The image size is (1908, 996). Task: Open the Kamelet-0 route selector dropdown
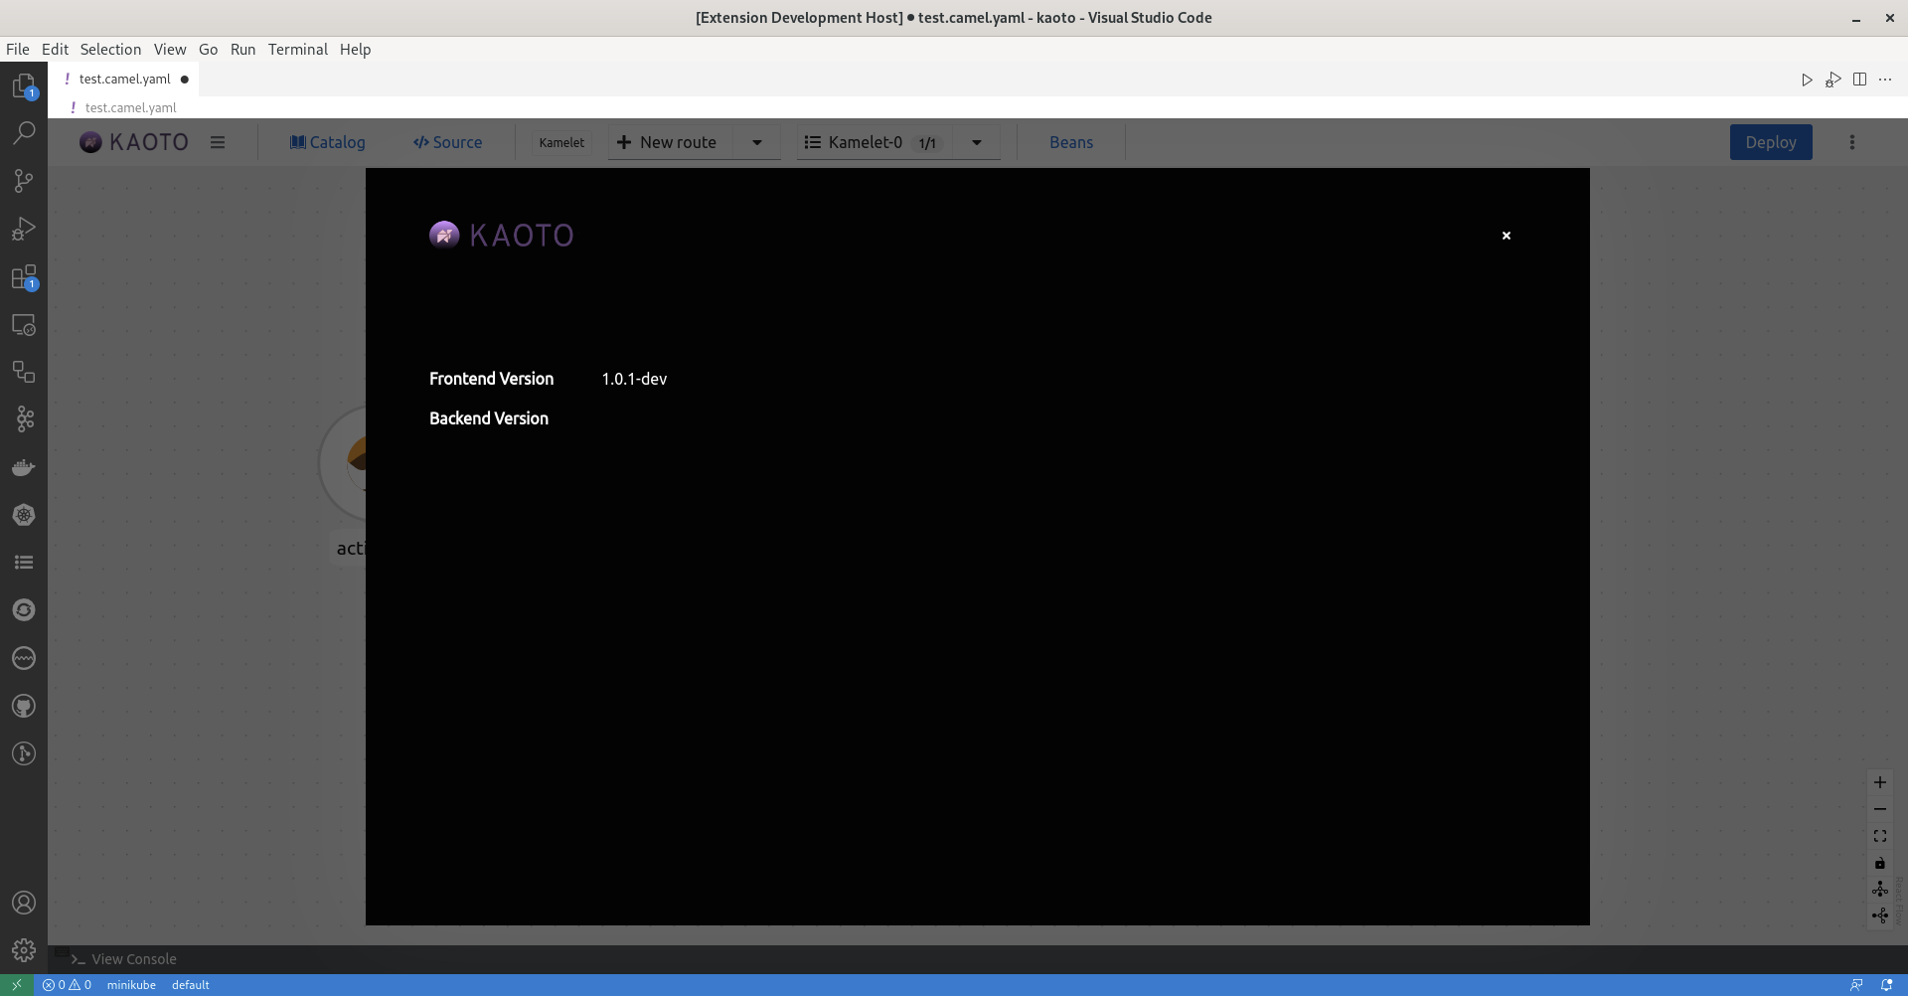pos(977,142)
